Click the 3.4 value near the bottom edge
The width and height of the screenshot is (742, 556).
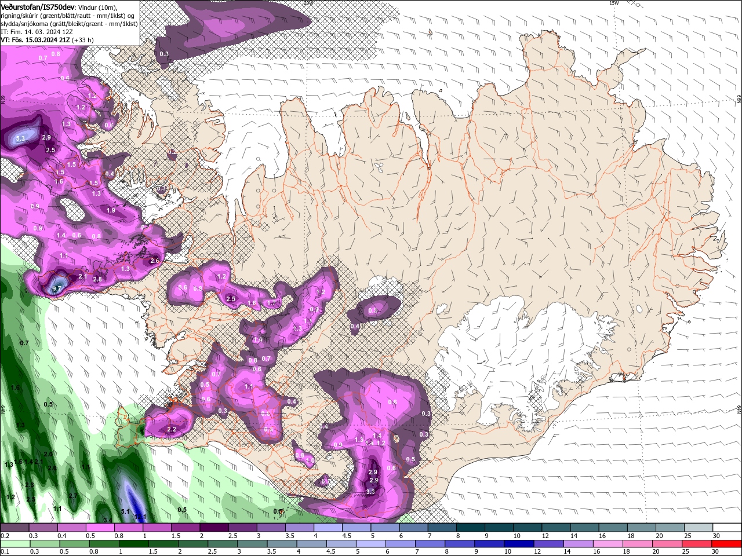[x=107, y=520]
